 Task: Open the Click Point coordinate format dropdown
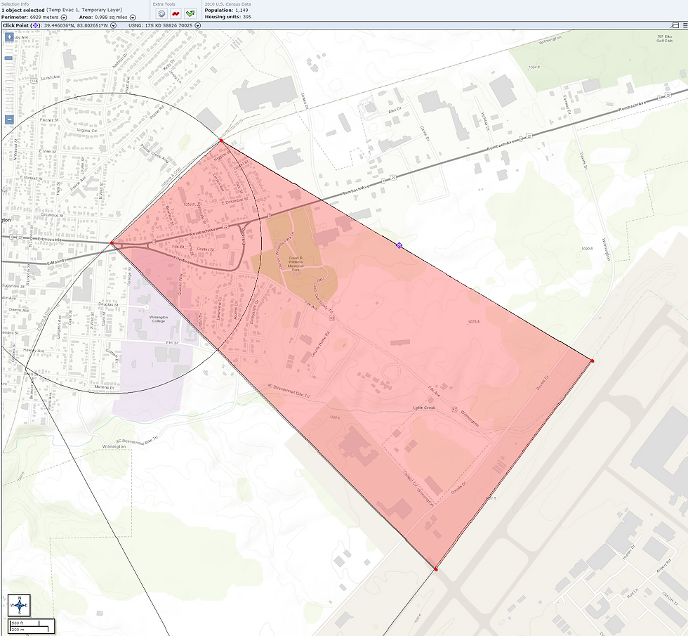pyautogui.click(x=113, y=25)
